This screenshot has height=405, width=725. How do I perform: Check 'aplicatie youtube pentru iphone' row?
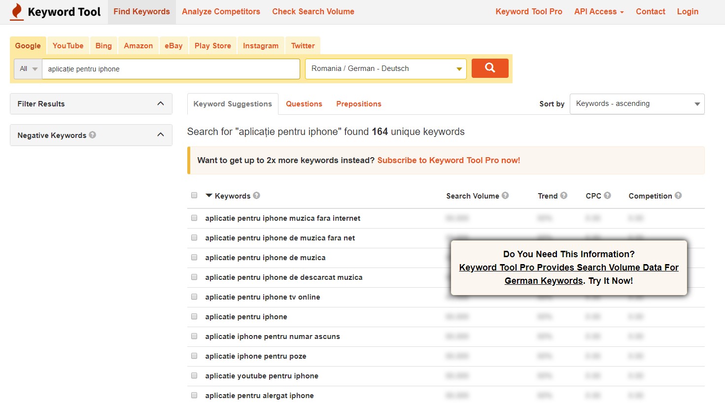click(x=194, y=375)
